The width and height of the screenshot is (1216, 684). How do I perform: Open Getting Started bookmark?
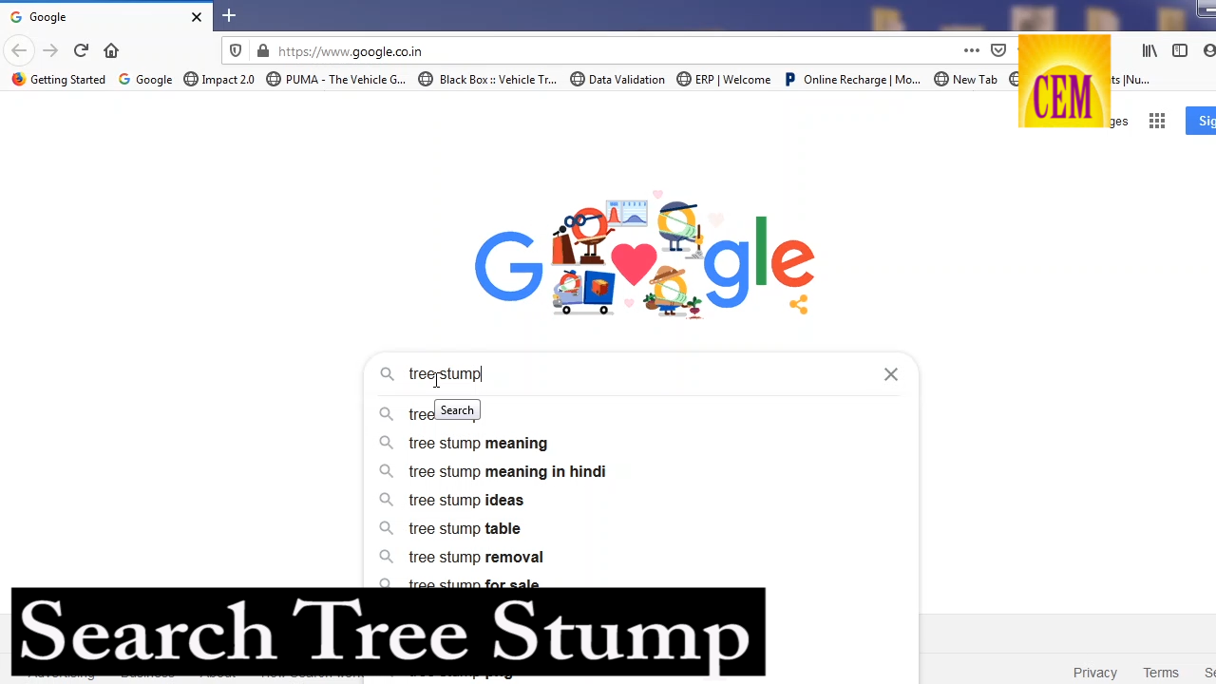pyautogui.click(x=59, y=80)
